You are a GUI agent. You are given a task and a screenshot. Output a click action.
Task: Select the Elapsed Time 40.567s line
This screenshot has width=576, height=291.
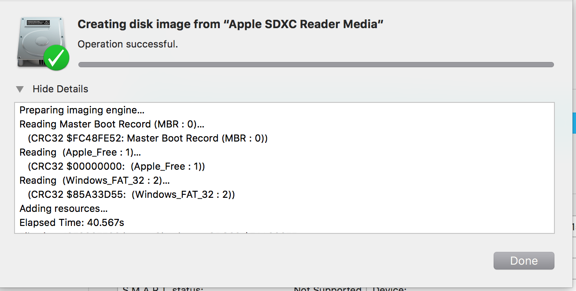(72, 223)
